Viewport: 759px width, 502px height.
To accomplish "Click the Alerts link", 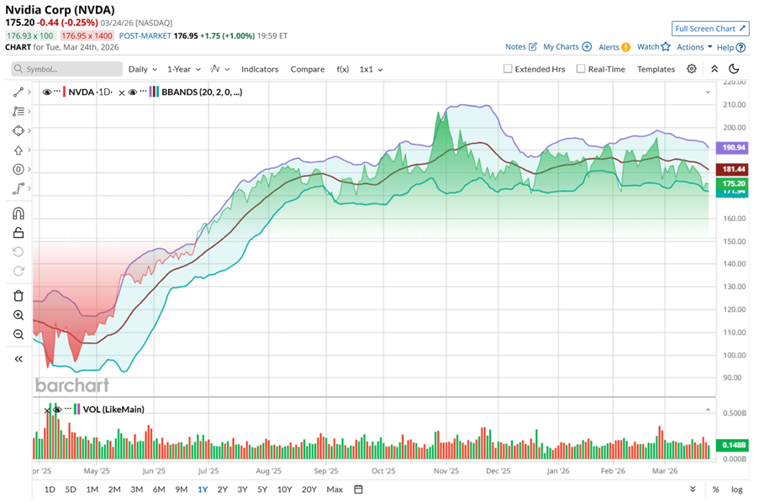I will click(x=609, y=47).
